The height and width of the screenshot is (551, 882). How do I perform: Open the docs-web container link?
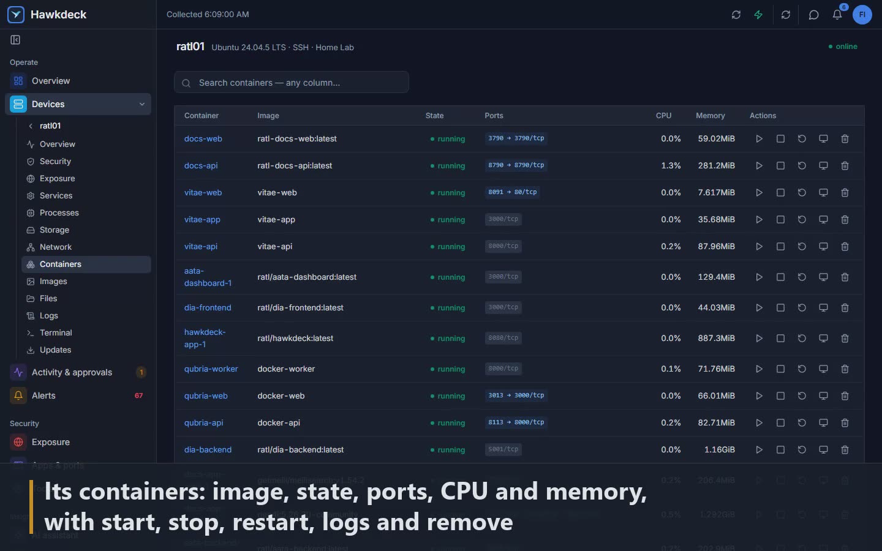pos(203,139)
